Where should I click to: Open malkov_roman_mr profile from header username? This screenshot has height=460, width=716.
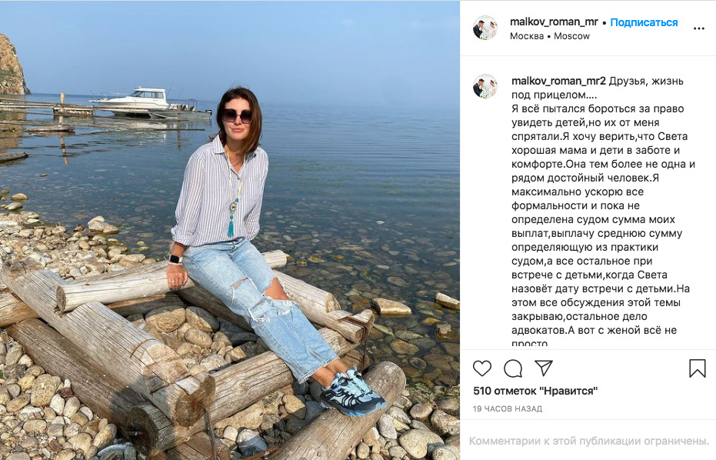pyautogui.click(x=554, y=22)
